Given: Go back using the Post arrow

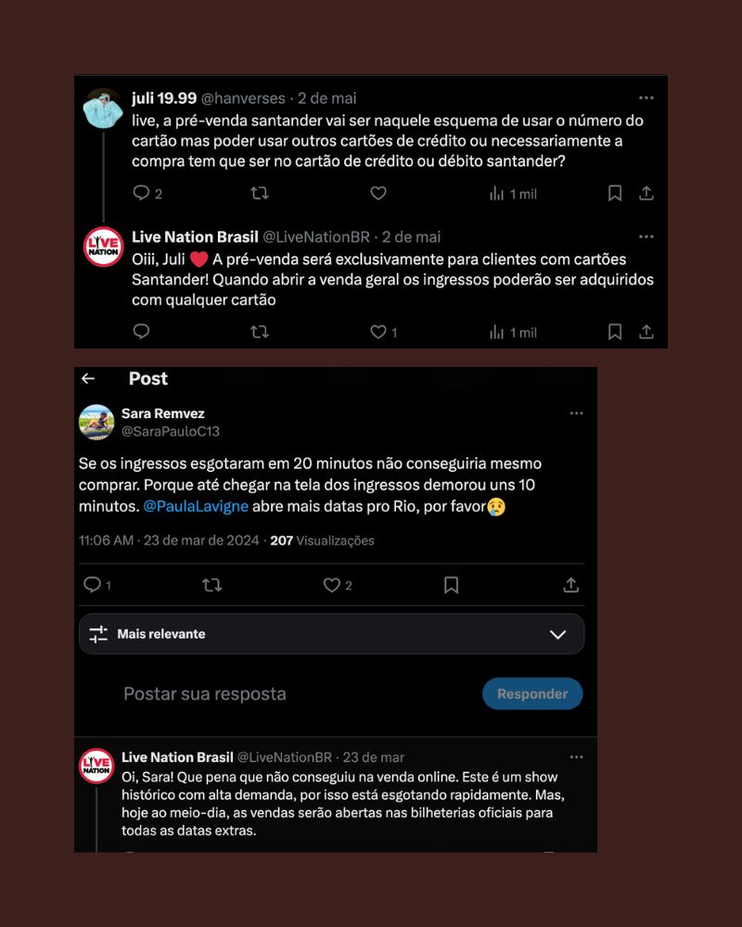Looking at the screenshot, I should click(88, 378).
